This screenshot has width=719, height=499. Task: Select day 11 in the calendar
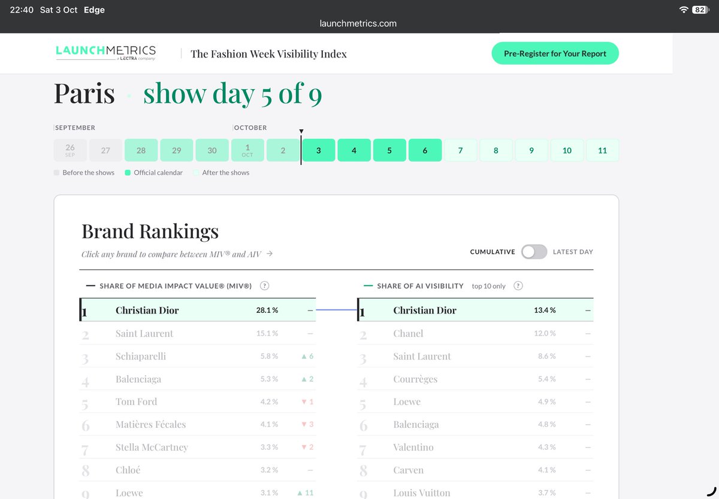[x=602, y=150]
